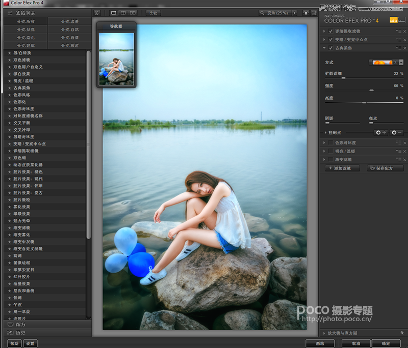Enable the 渐变滤镜 filter checkbox
The height and width of the screenshot is (348, 408).
[330, 159]
